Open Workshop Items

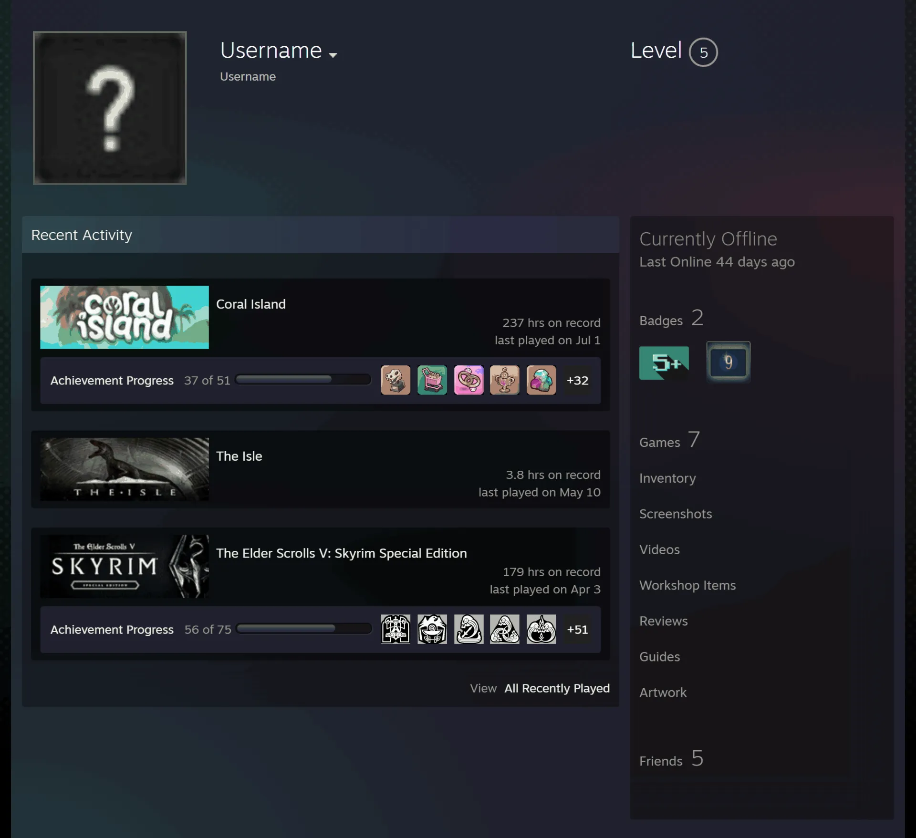tap(687, 585)
